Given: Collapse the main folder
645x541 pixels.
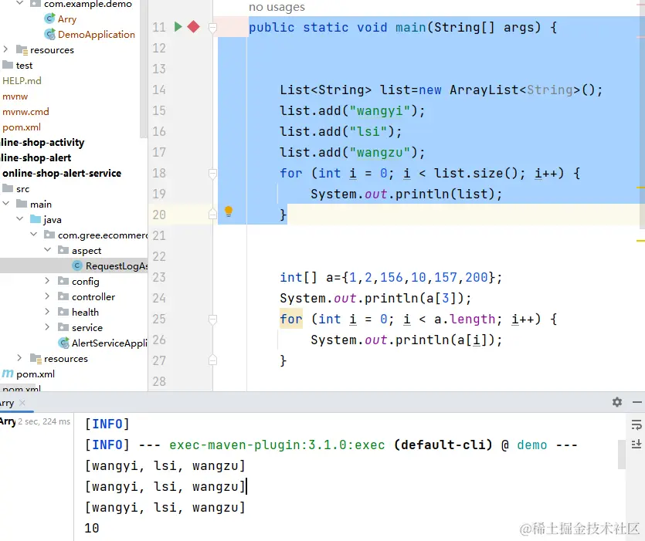Looking at the screenshot, I should click(5, 204).
